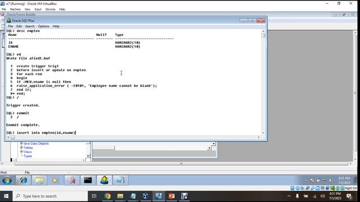Switch to running VM host taskbar icon

[159, 196]
